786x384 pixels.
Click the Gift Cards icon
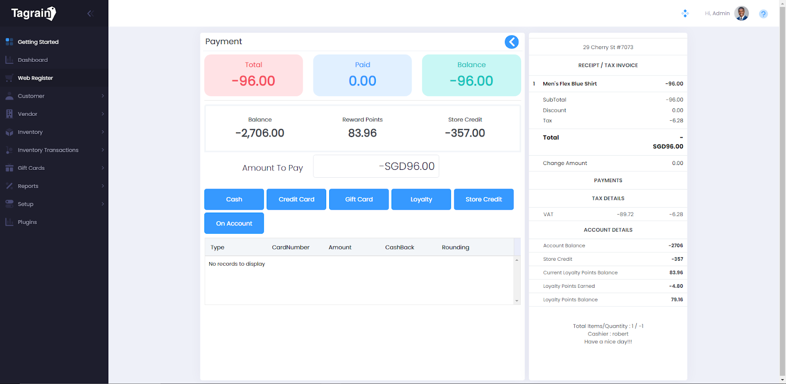[x=9, y=168]
